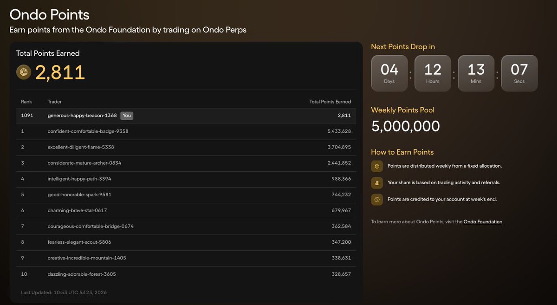Click points value 338,631
Image resolution: width=557 pixels, height=305 pixels.
coord(341,258)
